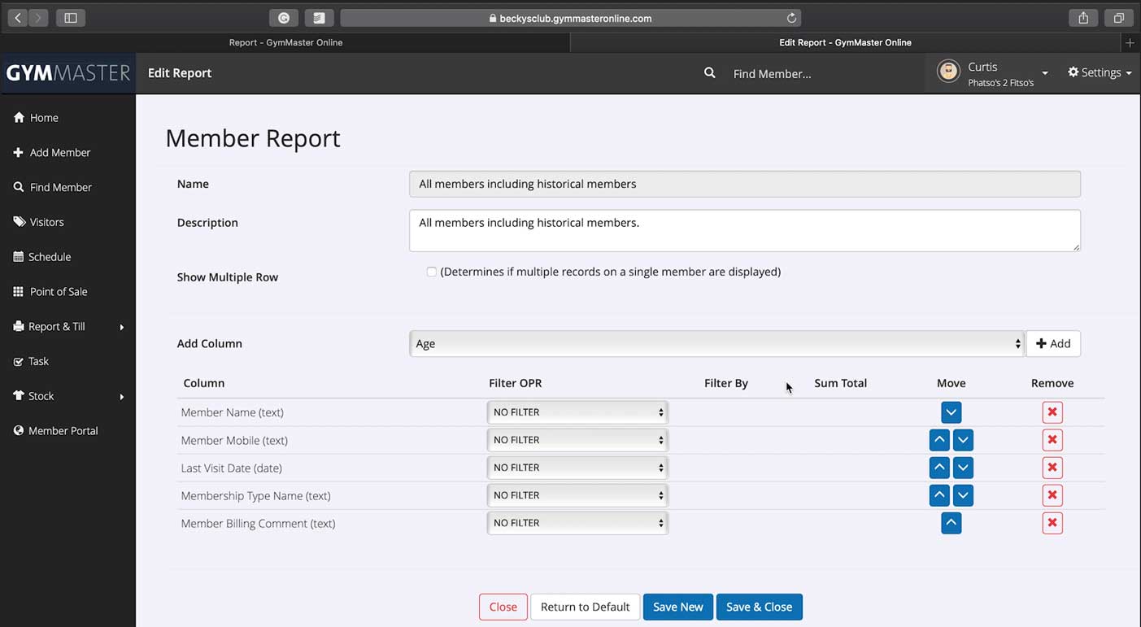This screenshot has height=627, width=1141.
Task: Click the Save & Close button
Action: (759, 607)
